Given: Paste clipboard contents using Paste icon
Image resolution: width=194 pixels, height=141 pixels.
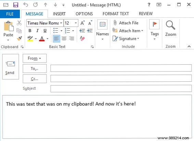Looking at the screenshot, I should [x=9, y=26].
